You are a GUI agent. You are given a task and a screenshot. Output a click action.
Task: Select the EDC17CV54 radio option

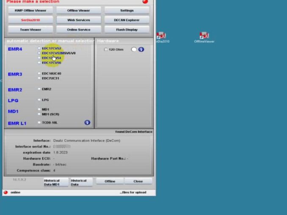point(39,58)
